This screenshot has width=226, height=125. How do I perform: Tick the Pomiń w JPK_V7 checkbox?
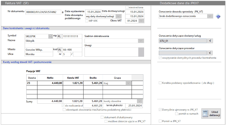[x=160, y=121]
